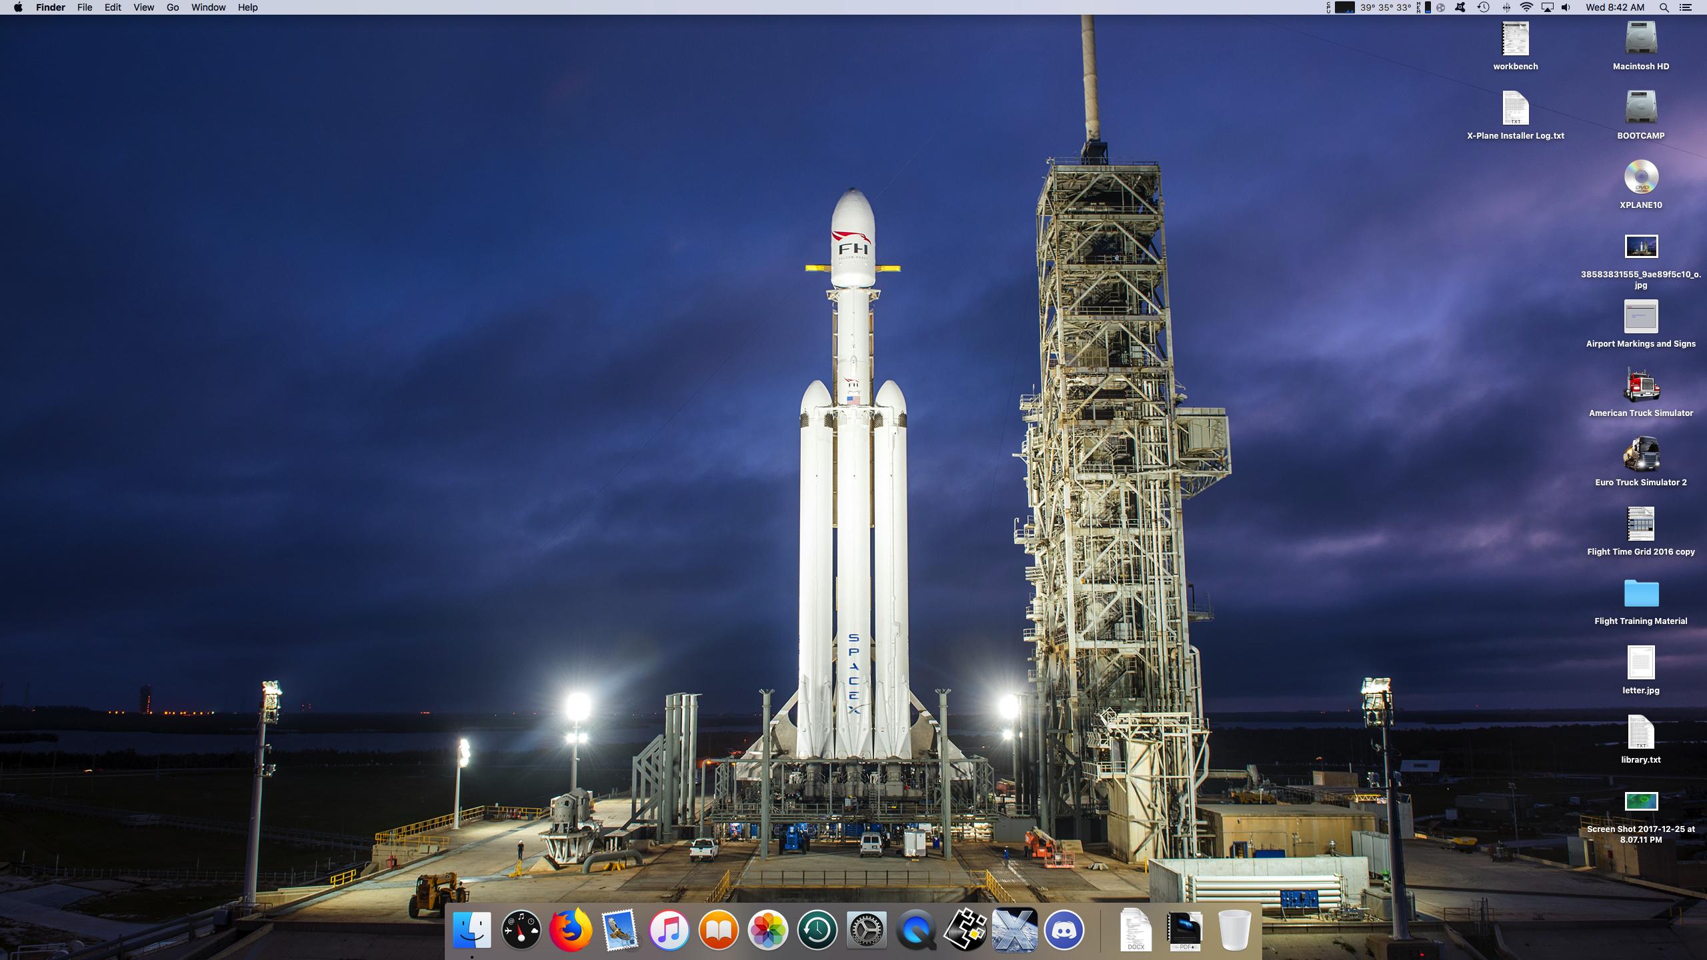Open the View menu
Image resolution: width=1707 pixels, height=960 pixels.
(143, 7)
